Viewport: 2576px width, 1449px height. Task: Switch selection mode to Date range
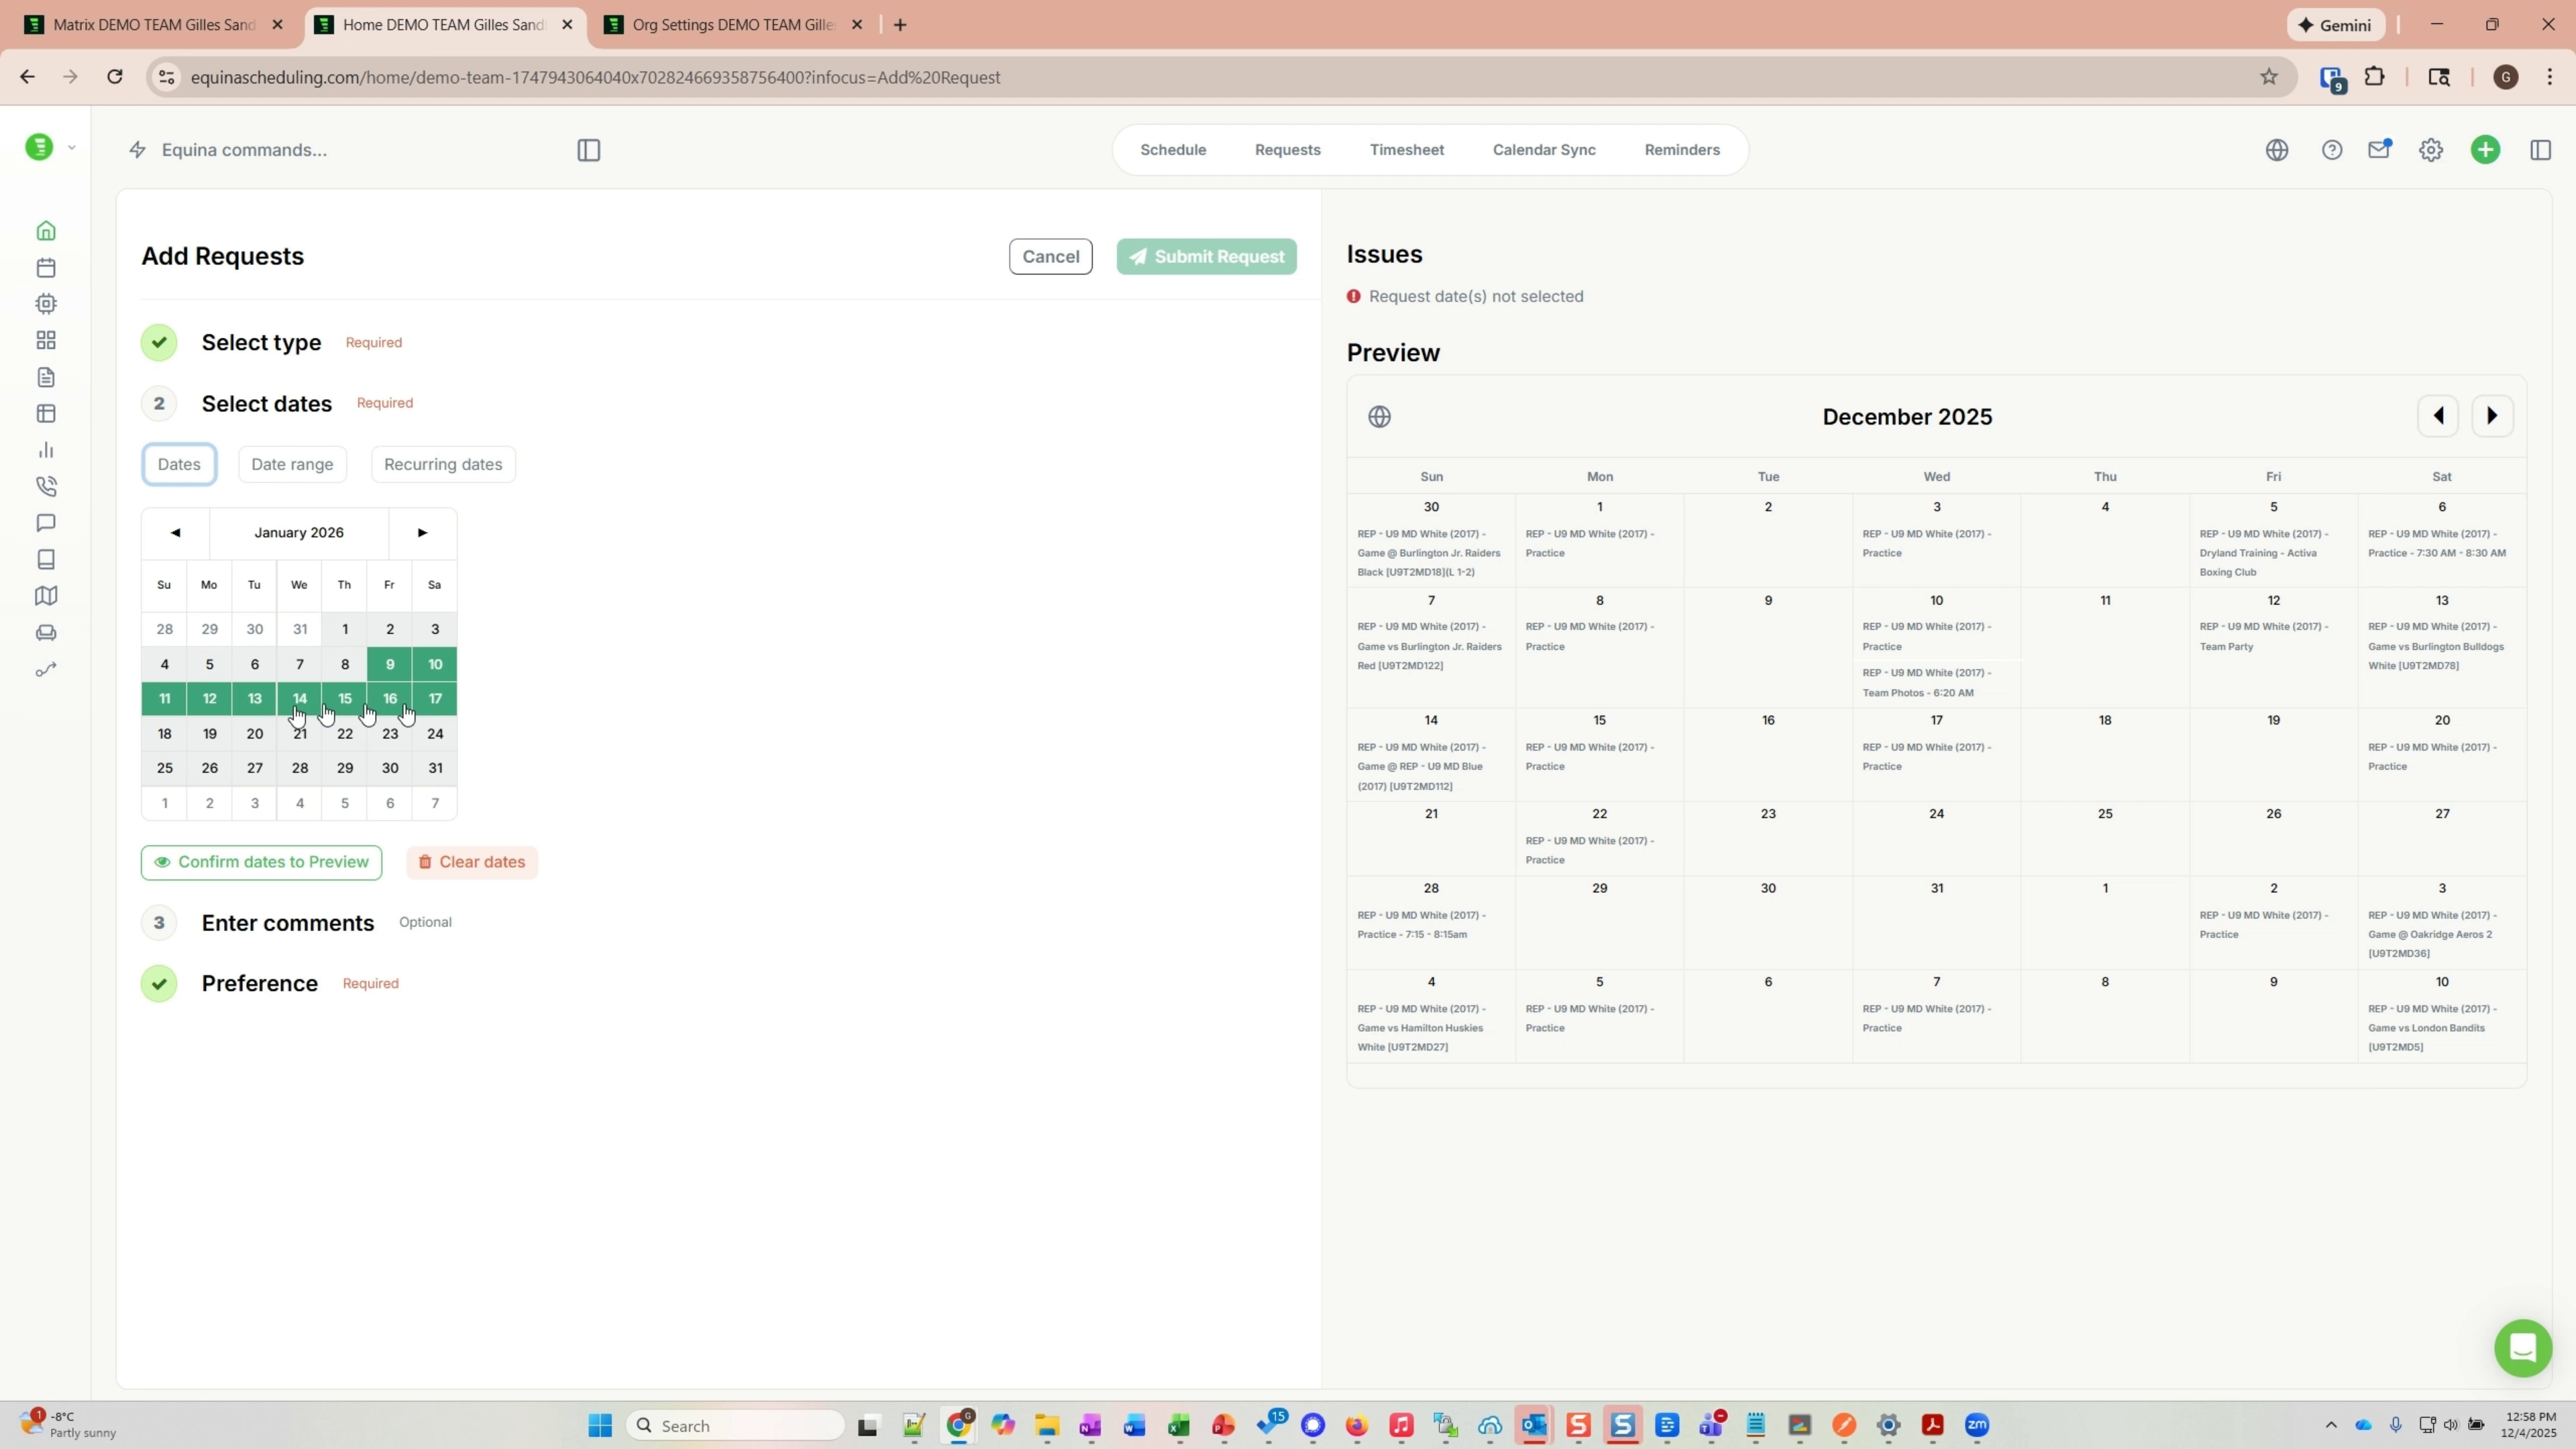pyautogui.click(x=292, y=463)
